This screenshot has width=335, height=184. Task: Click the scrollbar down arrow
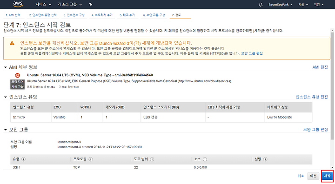[x=332, y=168]
